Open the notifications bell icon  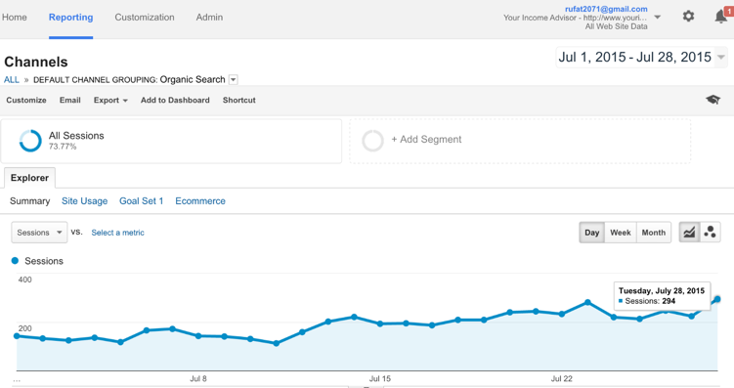(x=721, y=17)
